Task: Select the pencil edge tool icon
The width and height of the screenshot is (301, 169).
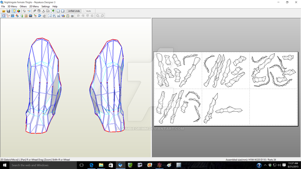Action: (x=34, y=11)
